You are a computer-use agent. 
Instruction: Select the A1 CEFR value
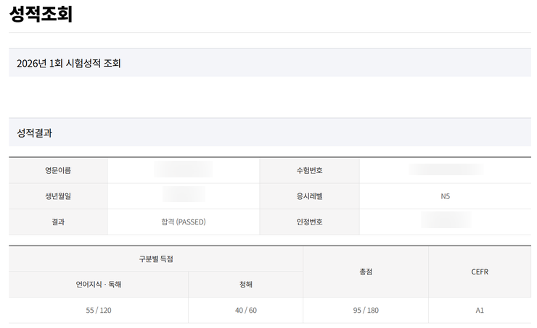click(x=480, y=310)
